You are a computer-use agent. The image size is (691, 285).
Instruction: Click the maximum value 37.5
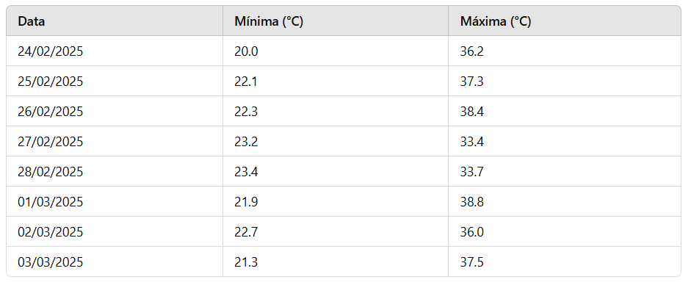point(472,262)
